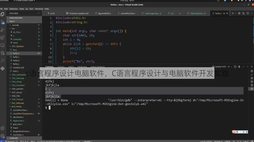Screen dimensions: 254x142
Task: Show the PROBLEMS panel tab
Action: click(82, 67)
